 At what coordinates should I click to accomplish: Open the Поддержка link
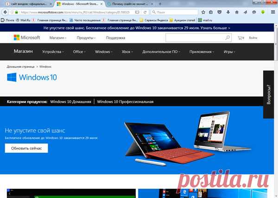115,38
